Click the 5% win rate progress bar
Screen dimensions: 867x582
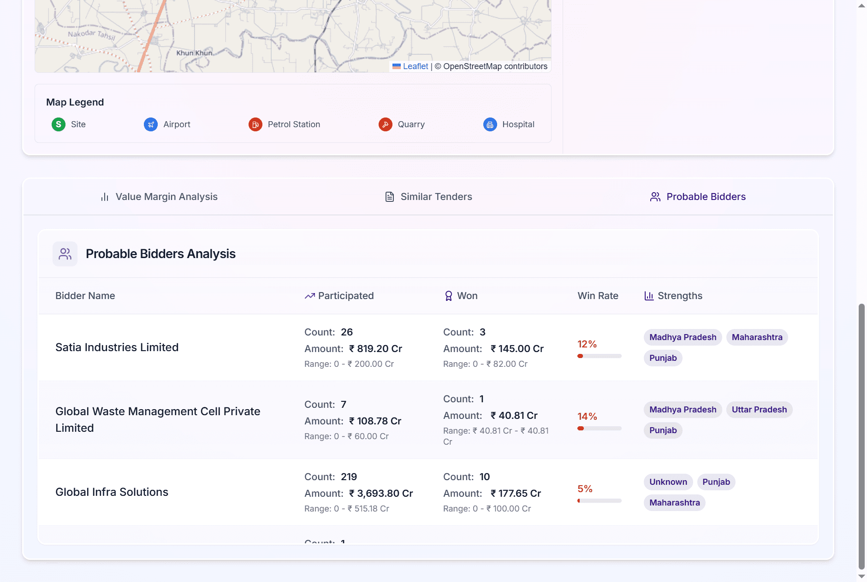point(600,501)
